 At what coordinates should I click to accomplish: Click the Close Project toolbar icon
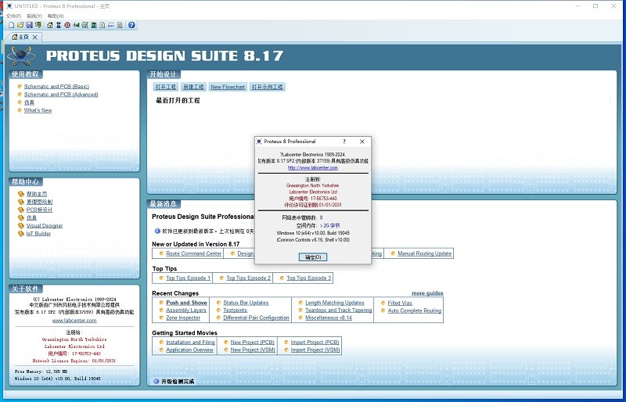point(38,25)
